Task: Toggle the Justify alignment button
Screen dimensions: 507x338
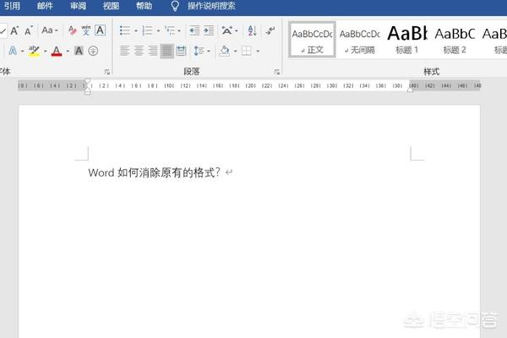Action: pos(168,51)
